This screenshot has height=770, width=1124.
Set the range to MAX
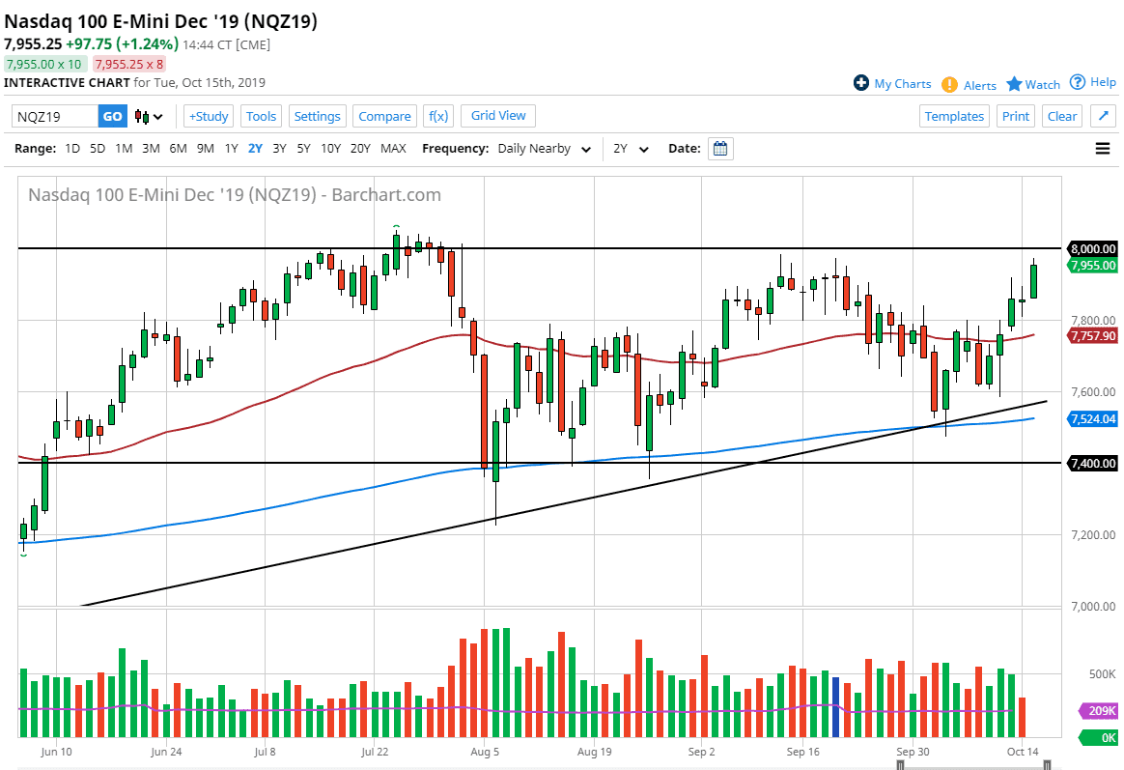[393, 149]
